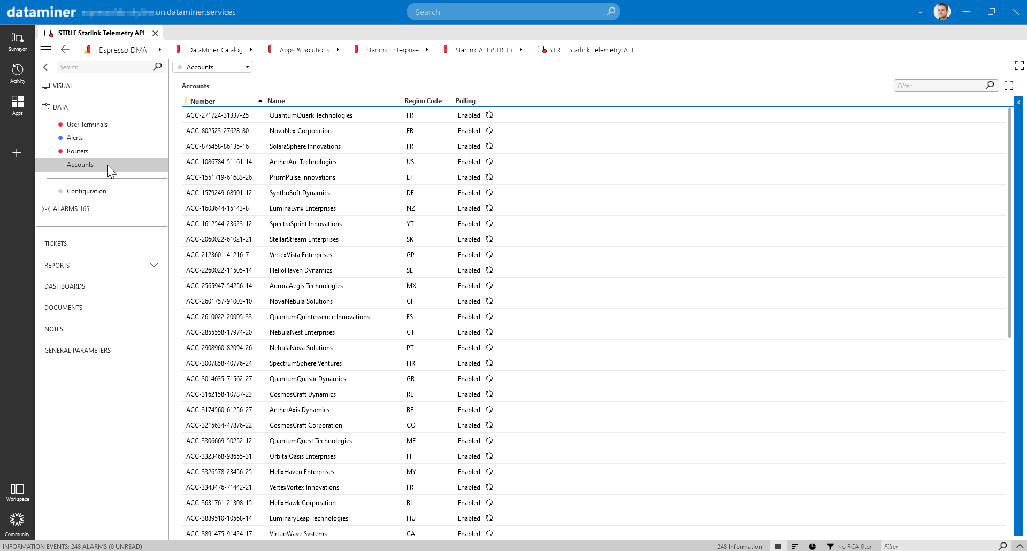The width and height of the screenshot is (1027, 551).
Task: Refresh polling for HelixHawk Corporation
Action: point(489,502)
